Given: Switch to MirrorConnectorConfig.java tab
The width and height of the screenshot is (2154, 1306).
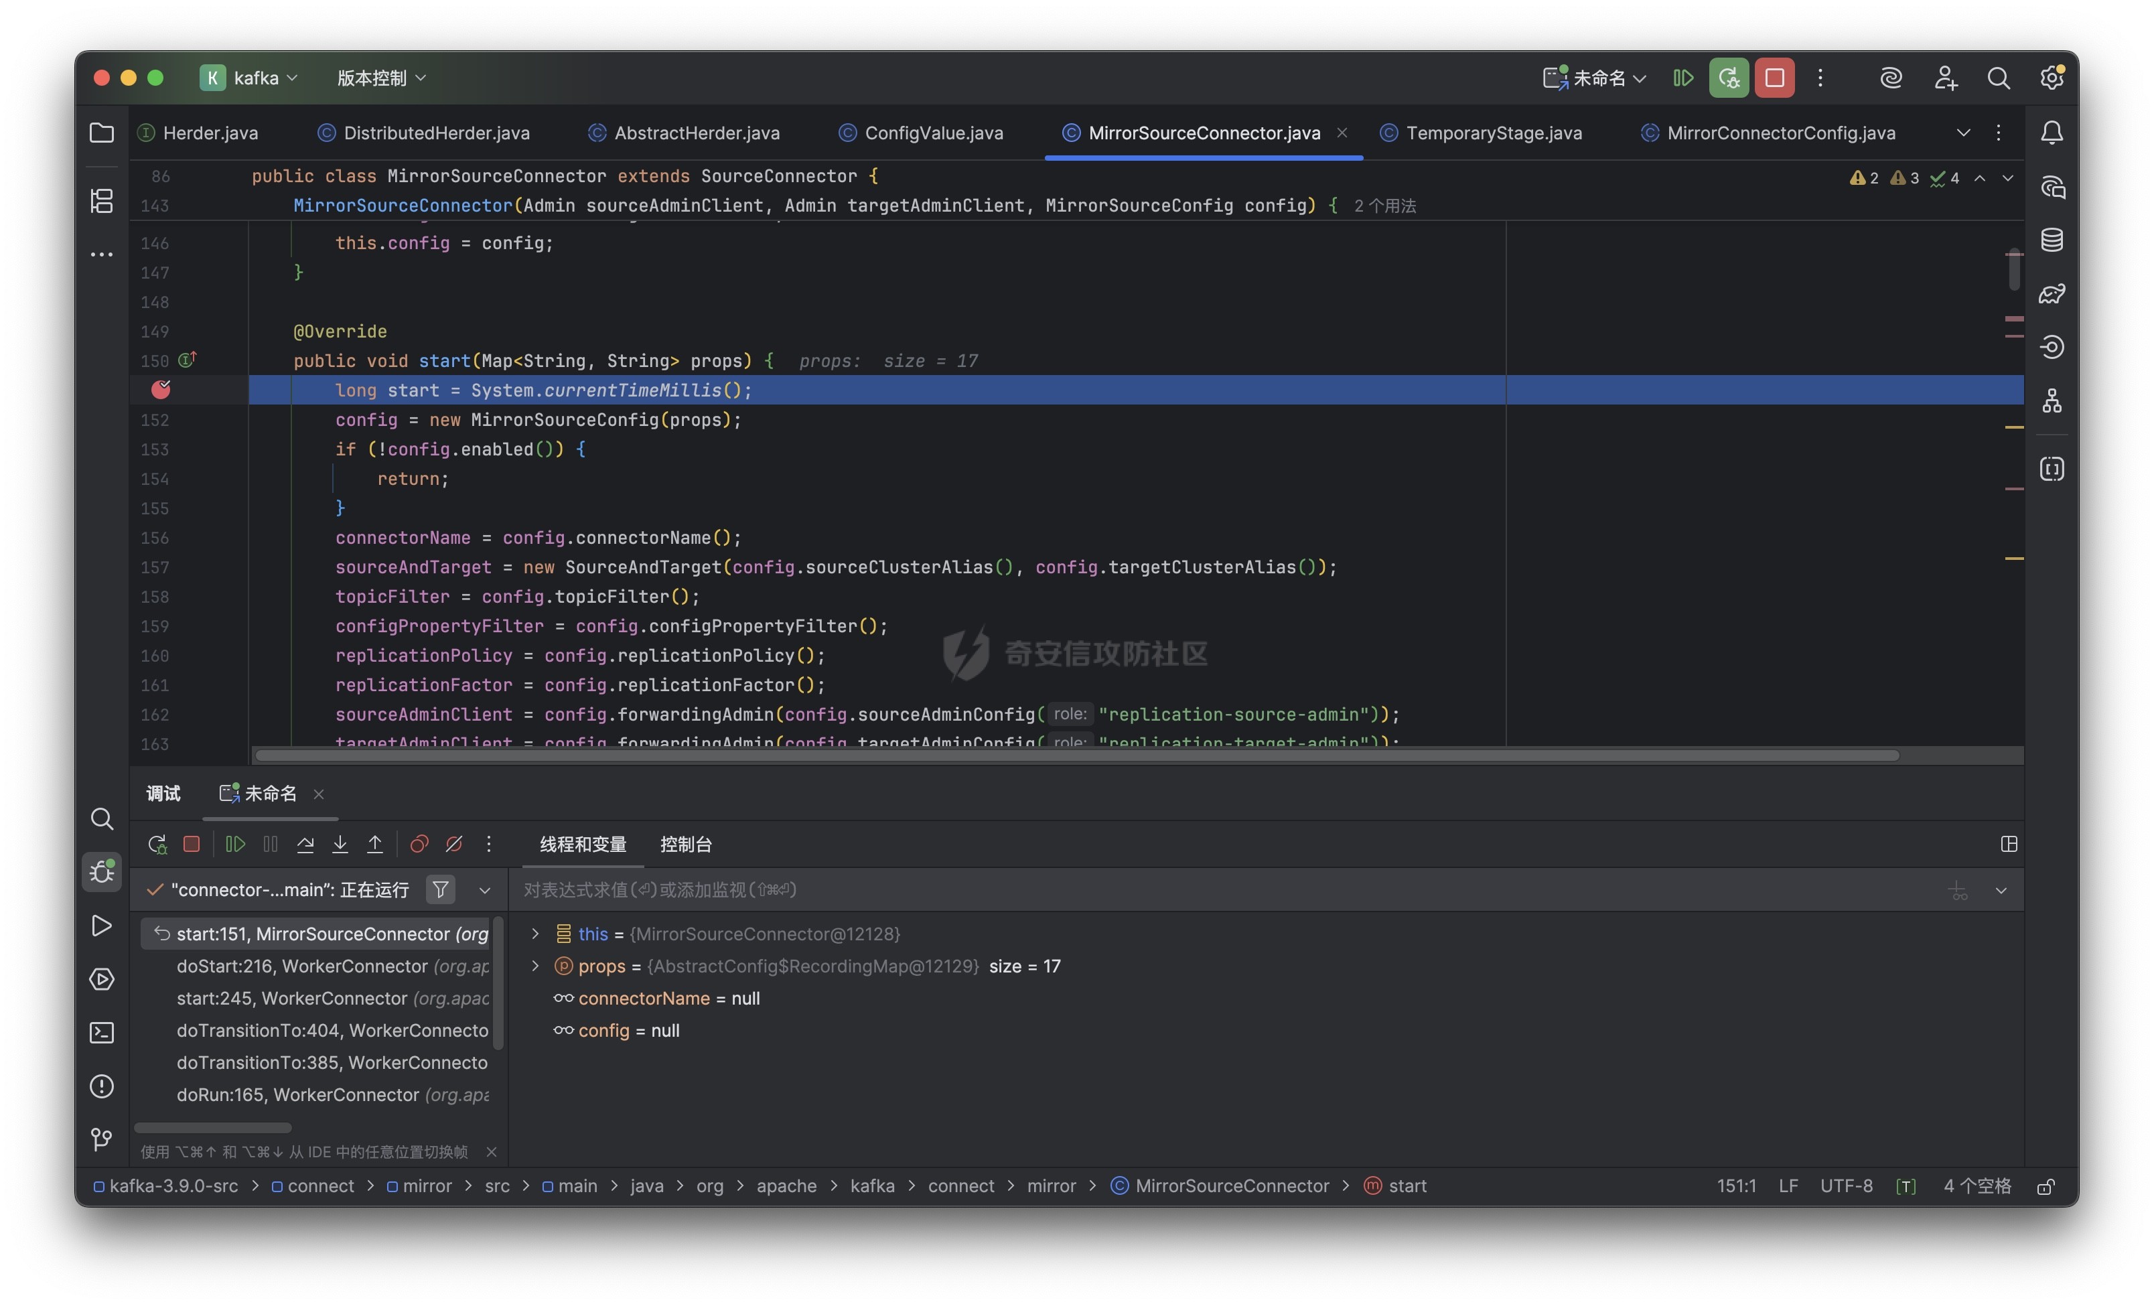Looking at the screenshot, I should pos(1768,133).
